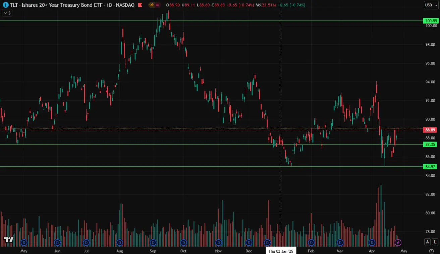Click the 78.00 price axis label
The image size is (440, 254).
(x=431, y=231)
